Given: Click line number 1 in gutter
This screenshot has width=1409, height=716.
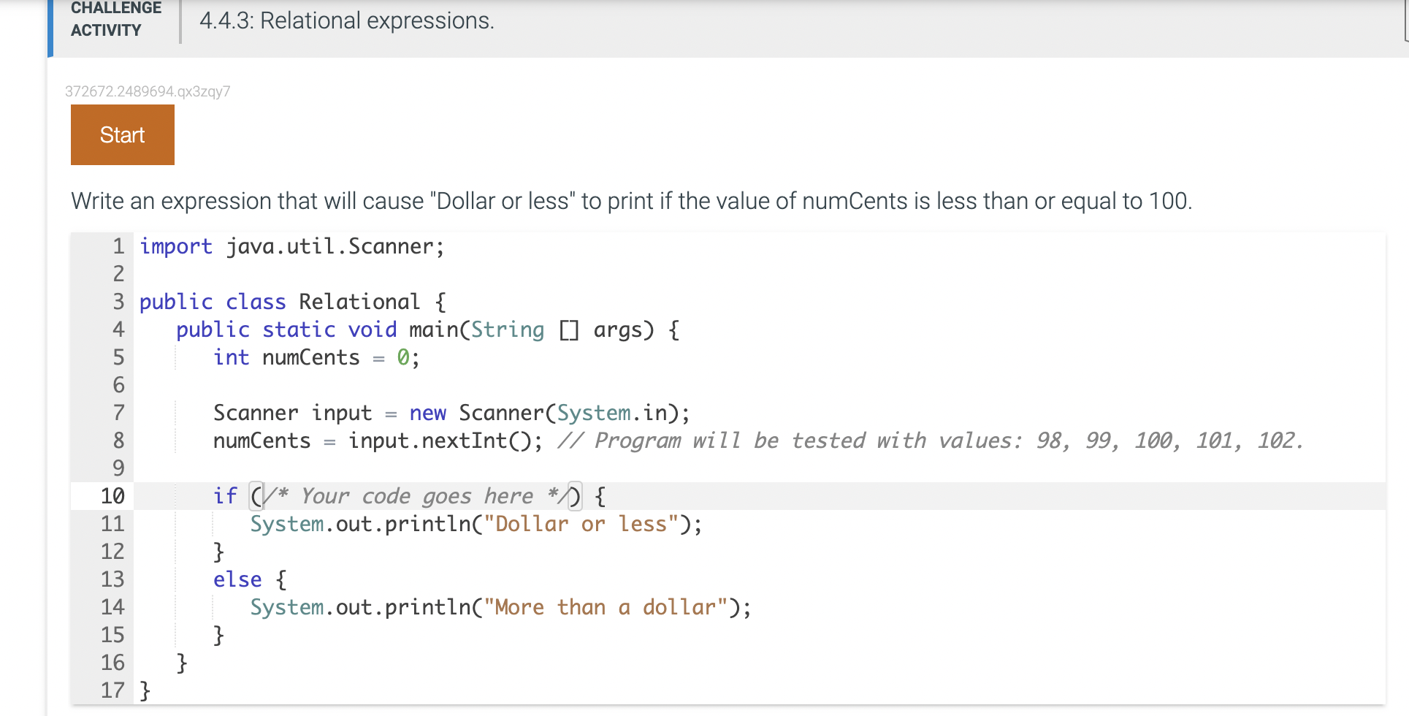Looking at the screenshot, I should 118,246.
